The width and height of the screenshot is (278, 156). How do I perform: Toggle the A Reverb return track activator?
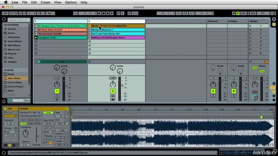[213, 91]
